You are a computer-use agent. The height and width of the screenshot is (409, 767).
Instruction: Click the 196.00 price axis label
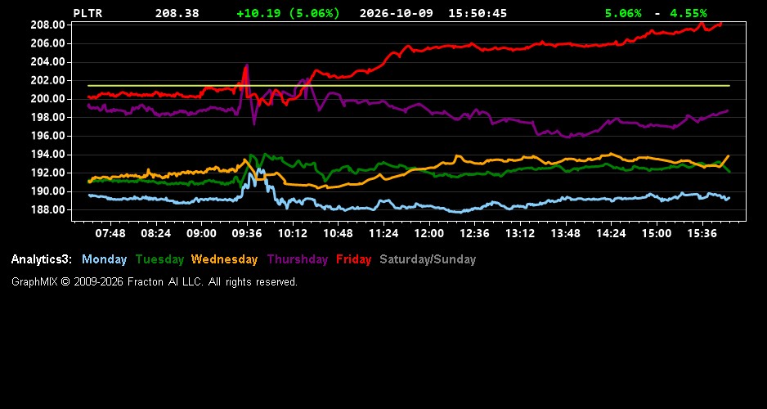[x=48, y=136]
